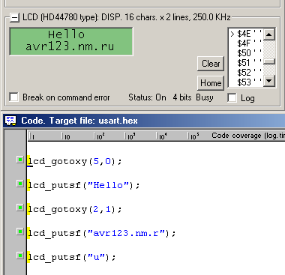Viewport: 285px width, 275px height.
Task: Click the LCD memory list scroll-up arrow
Action: click(269, 34)
